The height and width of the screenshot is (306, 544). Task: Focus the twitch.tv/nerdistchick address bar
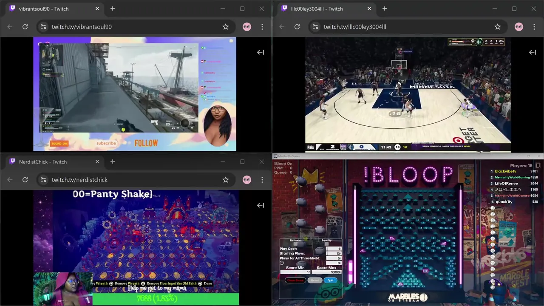tap(135, 180)
